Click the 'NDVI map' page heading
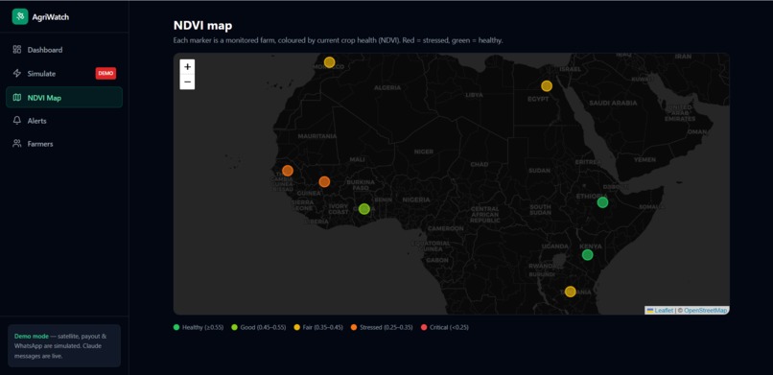The height and width of the screenshot is (375, 773). click(202, 26)
